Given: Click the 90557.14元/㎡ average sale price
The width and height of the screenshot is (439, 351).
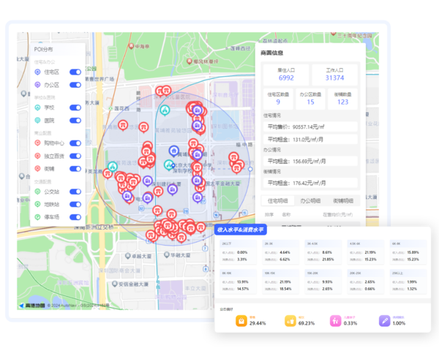Looking at the screenshot, I should pos(308,127).
